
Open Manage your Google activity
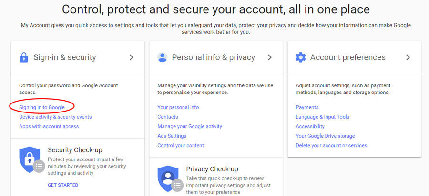coord(190,126)
